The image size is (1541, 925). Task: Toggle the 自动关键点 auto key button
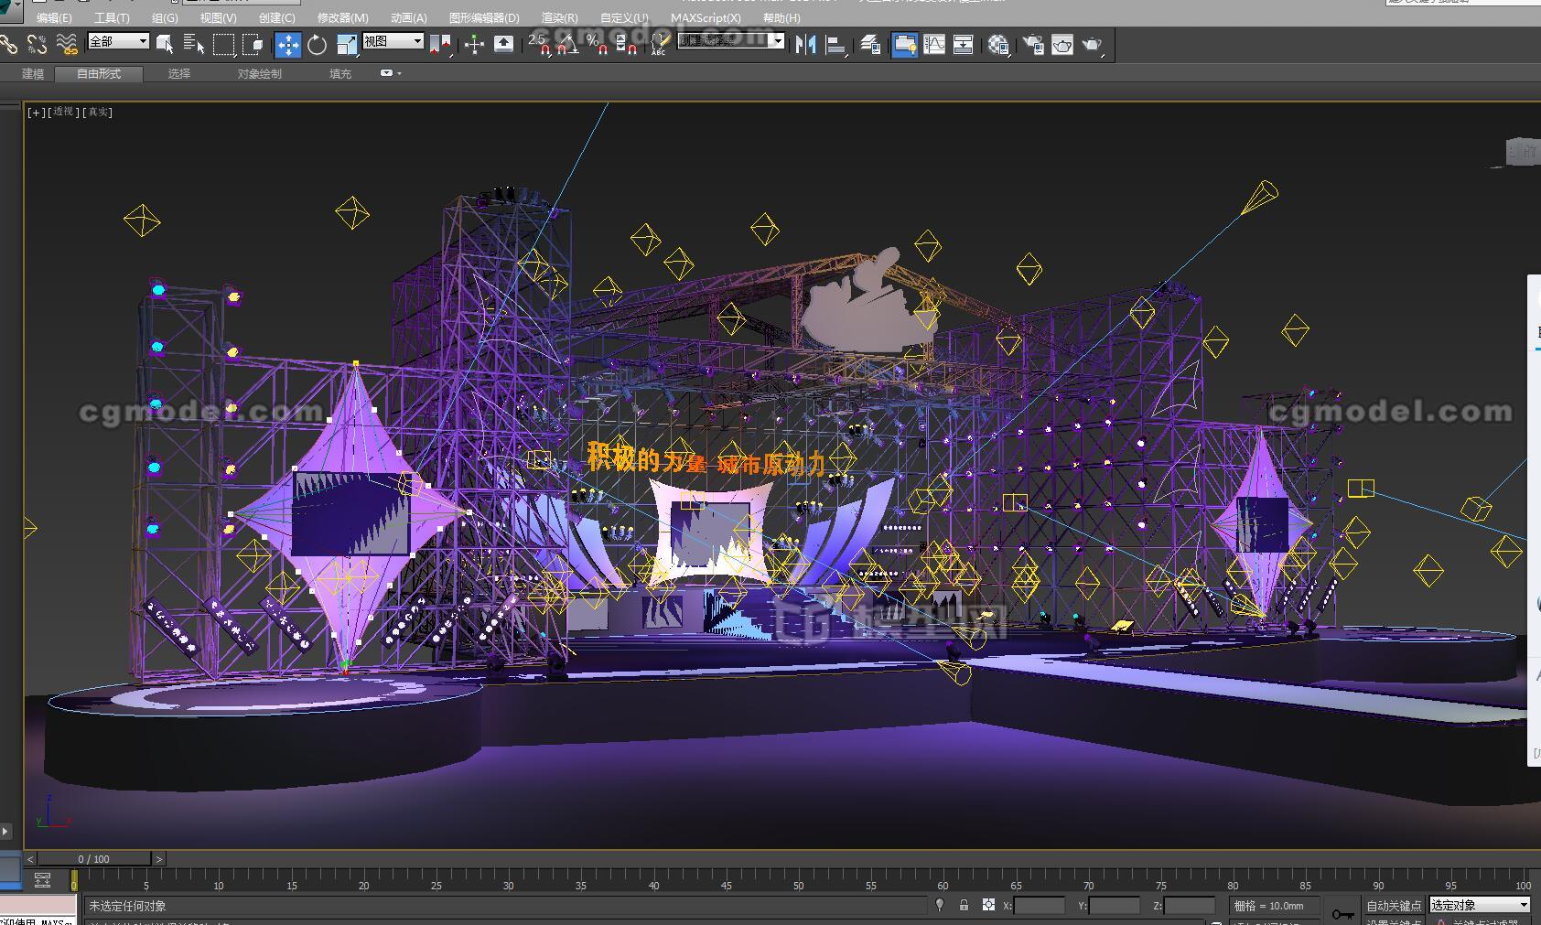point(1394,906)
